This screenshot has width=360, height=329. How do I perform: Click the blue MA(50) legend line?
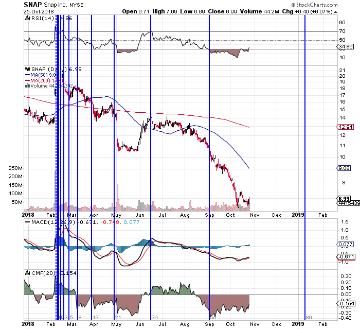(28, 75)
